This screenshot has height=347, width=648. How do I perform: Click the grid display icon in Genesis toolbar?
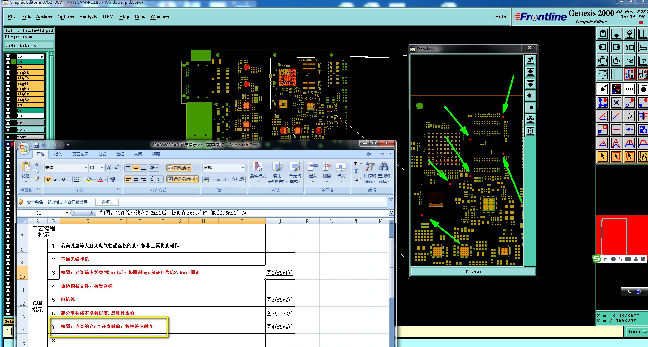coord(616,74)
